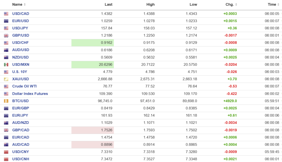Click the red-highlighted 1.7526 price cell
This screenshot has width=282, height=162.
(x=93, y=130)
